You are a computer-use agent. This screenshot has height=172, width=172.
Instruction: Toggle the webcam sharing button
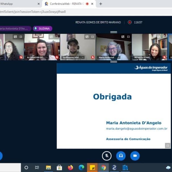tap(135, 156)
